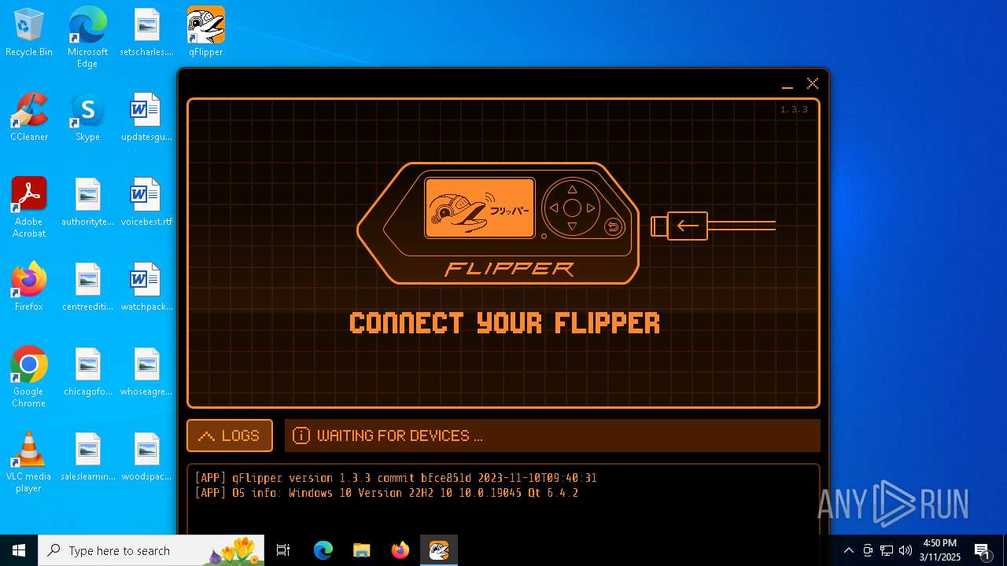Select the Skype desktop shortcut
Viewport: 1007px width, 566px height.
[x=87, y=118]
